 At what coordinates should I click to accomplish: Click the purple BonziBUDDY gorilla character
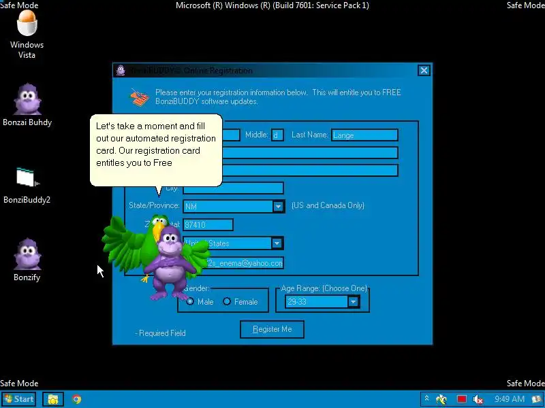pos(170,264)
